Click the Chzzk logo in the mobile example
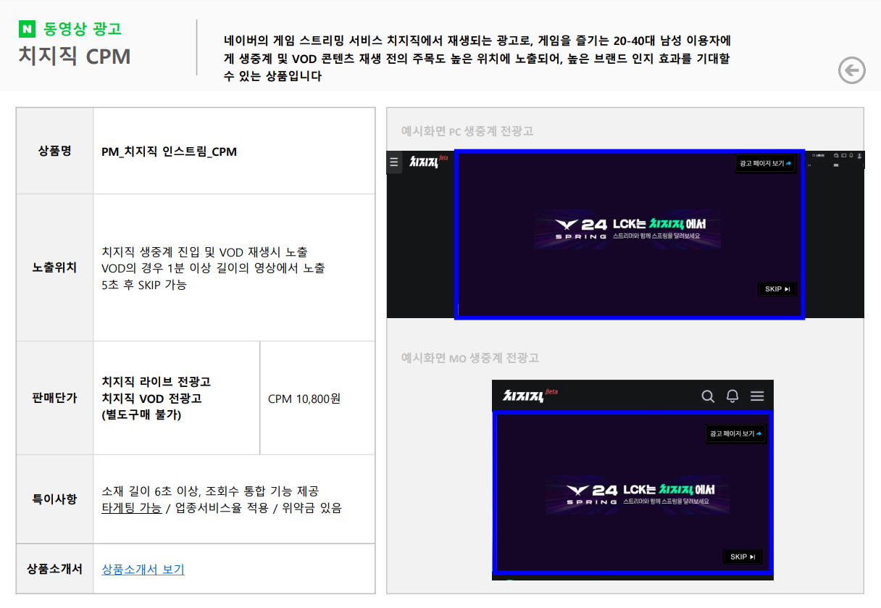Screen dimensions: 881x608 [530, 396]
